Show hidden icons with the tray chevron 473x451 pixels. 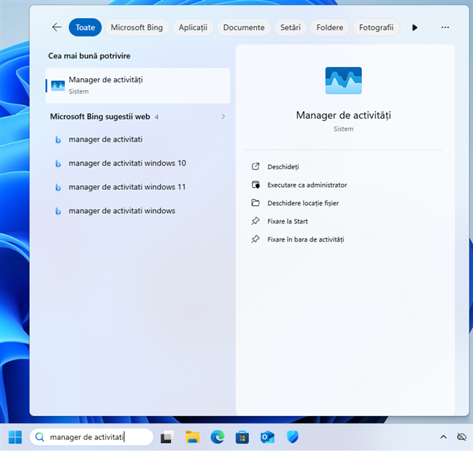click(x=444, y=437)
